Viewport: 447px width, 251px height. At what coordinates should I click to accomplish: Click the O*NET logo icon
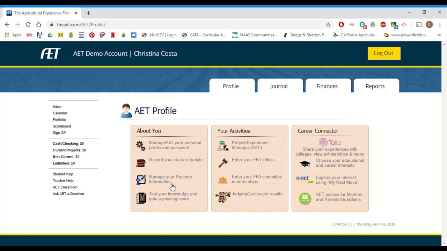[x=305, y=180]
